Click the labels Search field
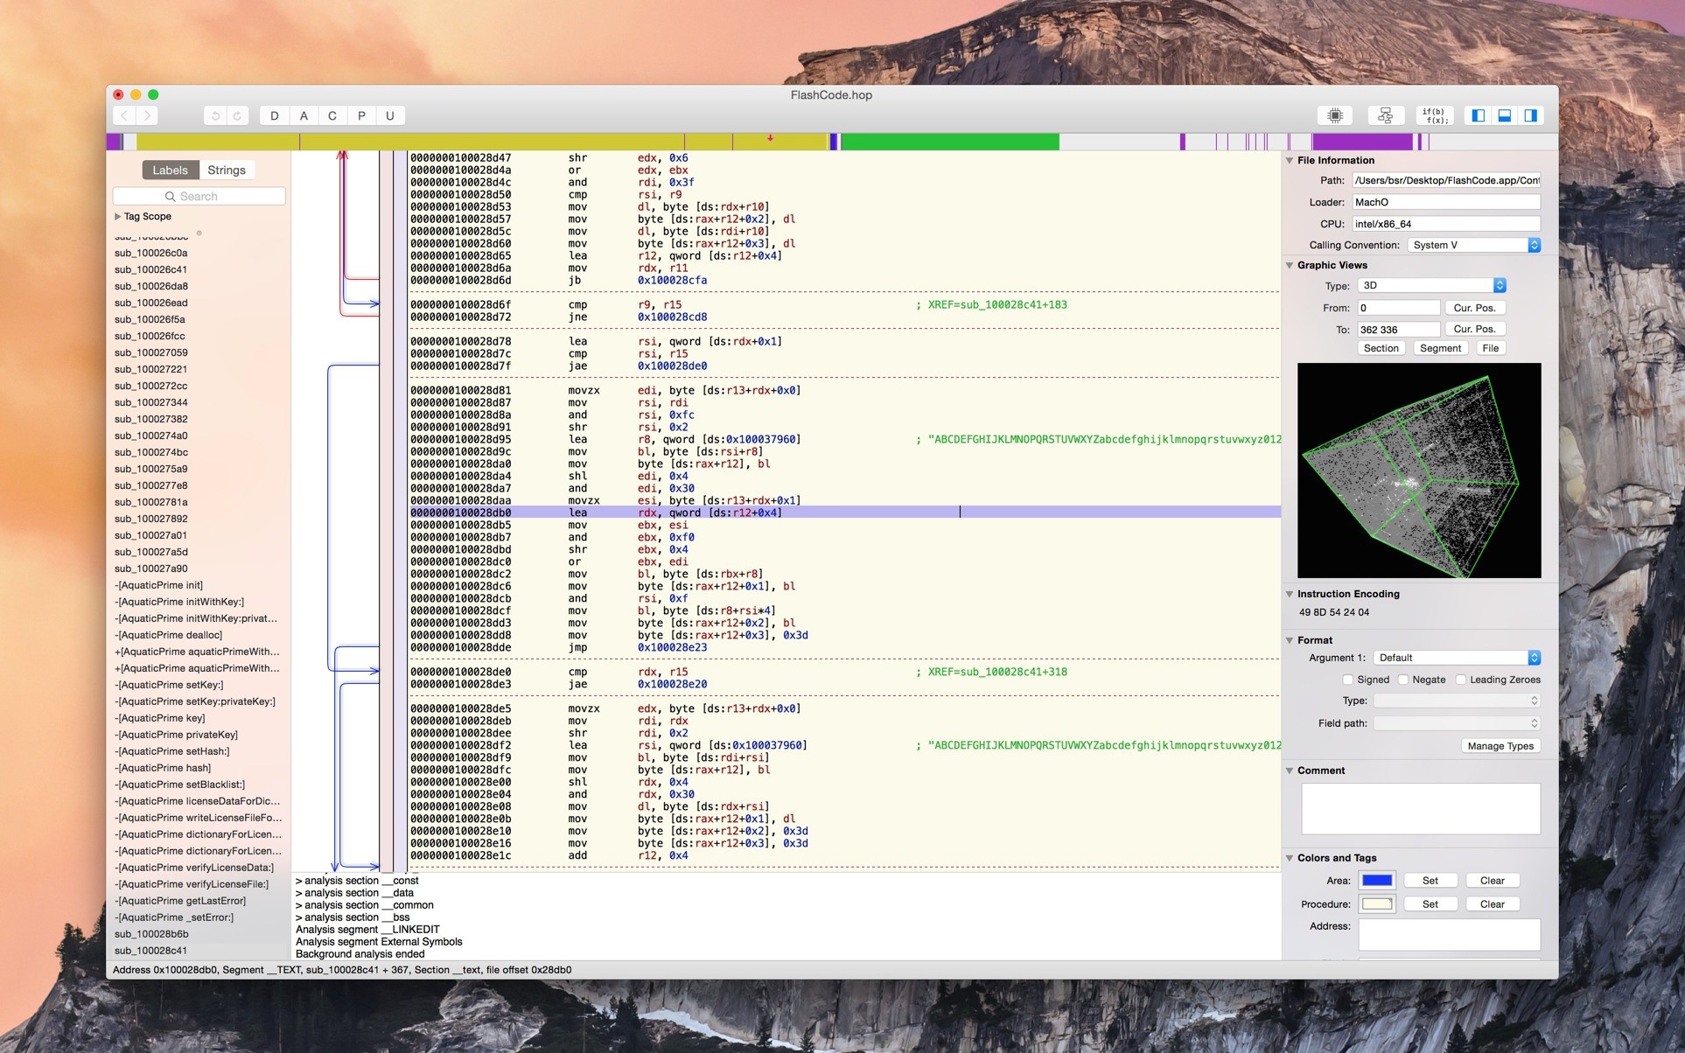Image resolution: width=1685 pixels, height=1053 pixels. point(199,196)
